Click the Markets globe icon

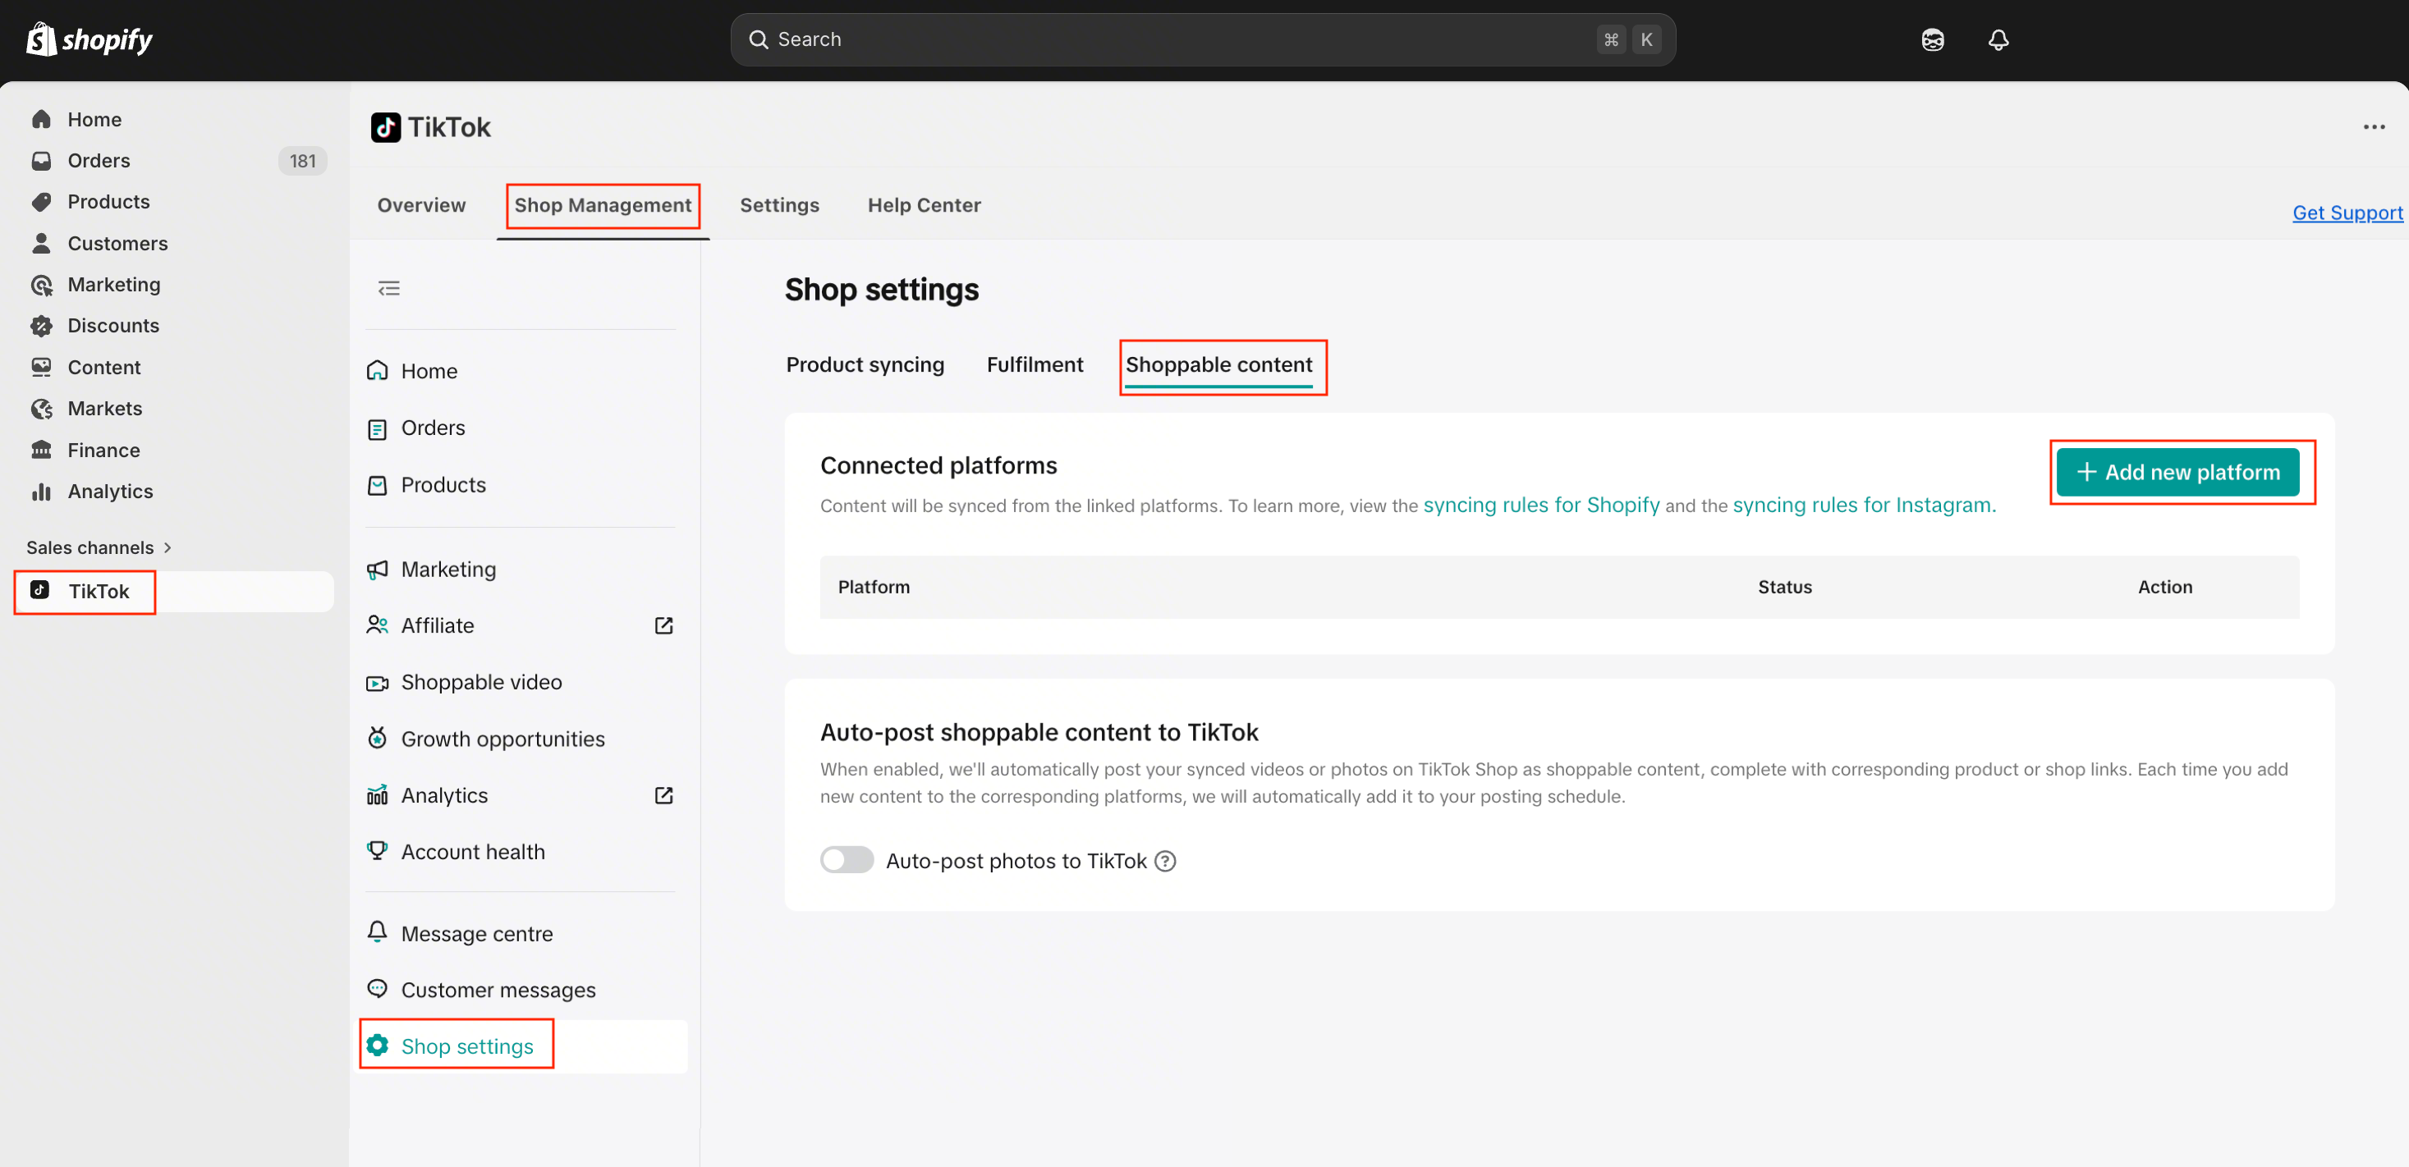point(41,409)
